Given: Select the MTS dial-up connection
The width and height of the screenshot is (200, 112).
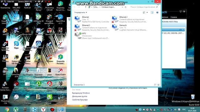Looking at the screenshot, I should click(x=92, y=36).
